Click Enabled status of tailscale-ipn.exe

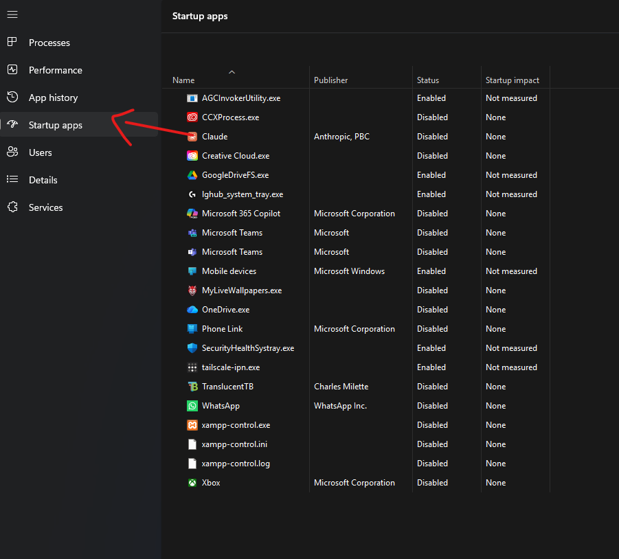(x=431, y=367)
